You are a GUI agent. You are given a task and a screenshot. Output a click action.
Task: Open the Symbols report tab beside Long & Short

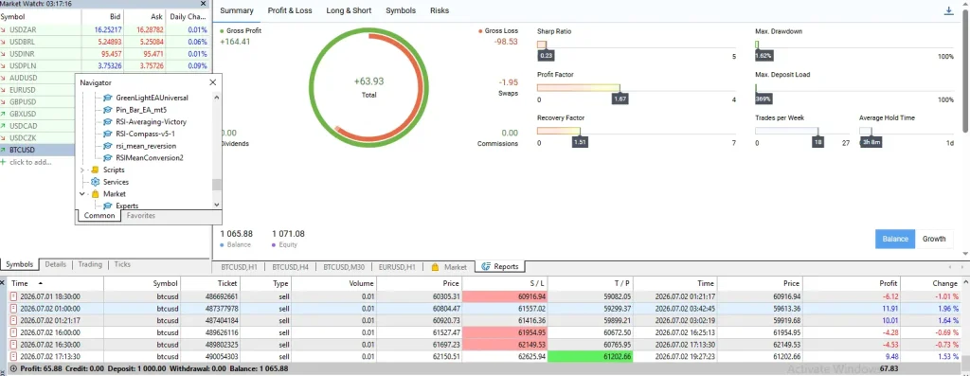click(401, 10)
